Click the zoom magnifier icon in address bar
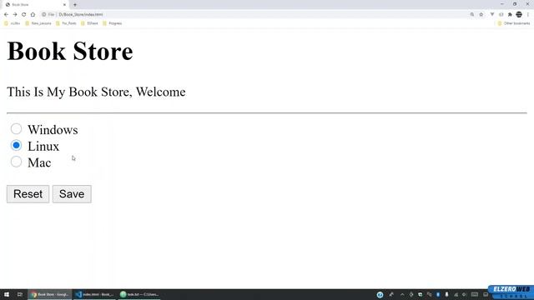 (x=472, y=15)
